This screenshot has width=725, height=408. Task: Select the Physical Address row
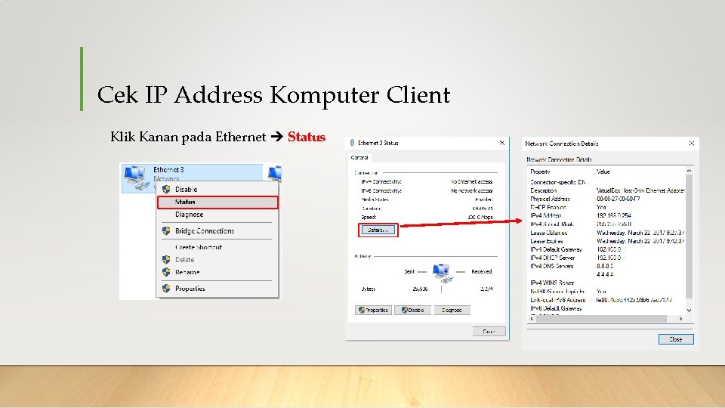pos(606,199)
